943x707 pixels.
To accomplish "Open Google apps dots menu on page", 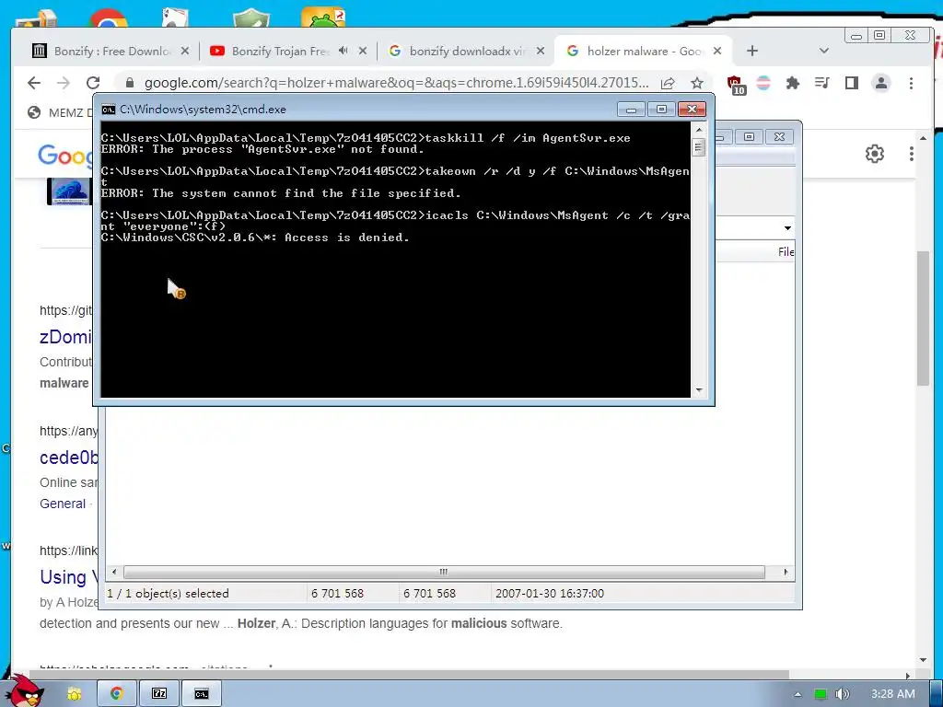I will pyautogui.click(x=912, y=154).
